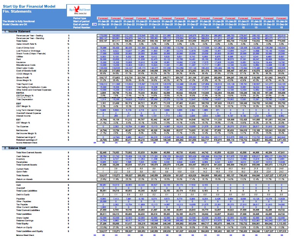
Task: Click 'Total Non Current Assets' row label
Action: pos(29,152)
